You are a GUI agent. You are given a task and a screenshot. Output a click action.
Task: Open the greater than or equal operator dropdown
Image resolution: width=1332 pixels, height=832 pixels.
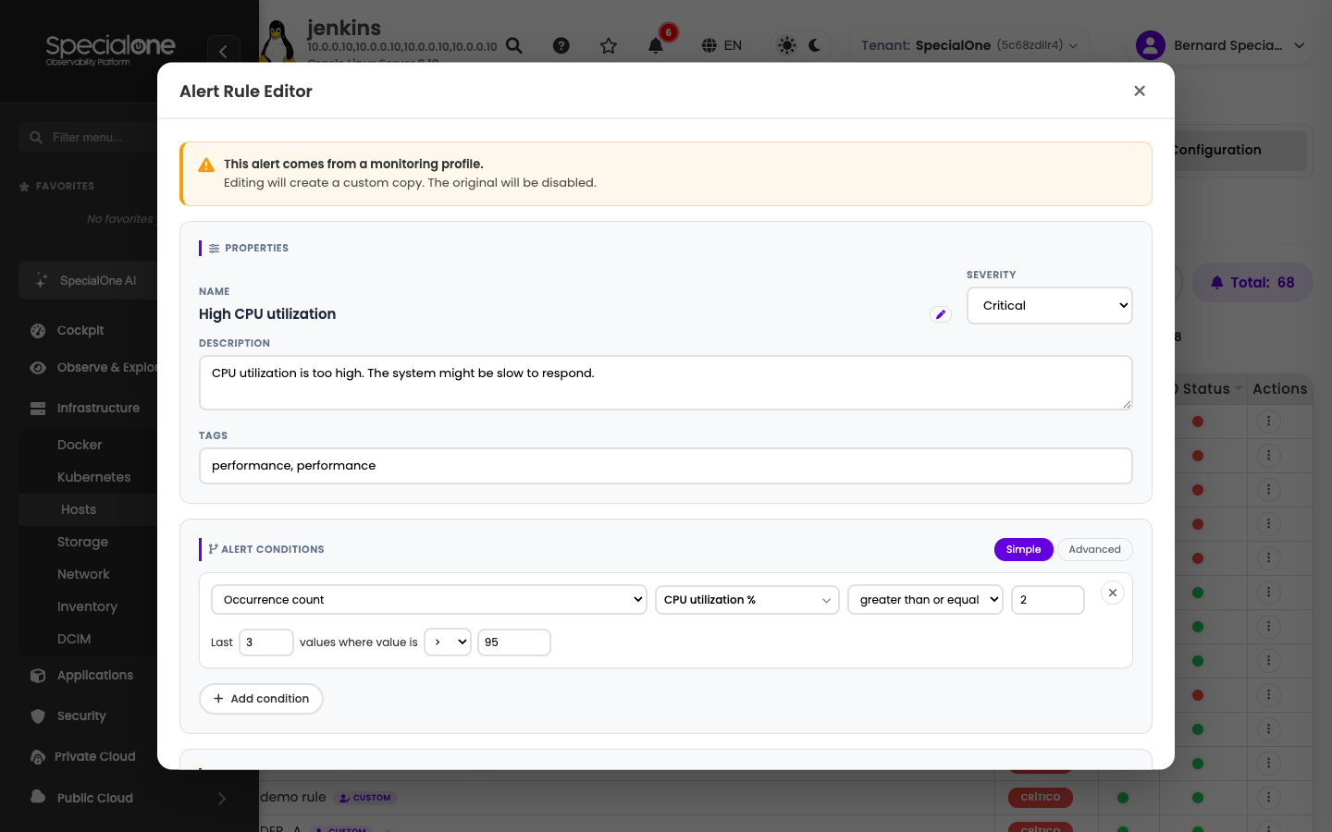pos(925,600)
